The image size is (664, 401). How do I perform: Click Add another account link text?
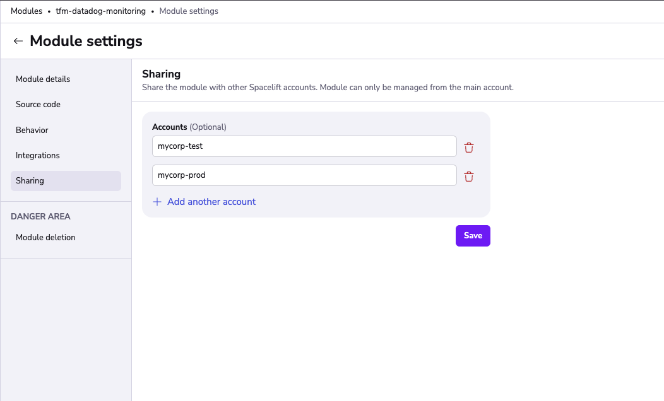[x=211, y=202]
